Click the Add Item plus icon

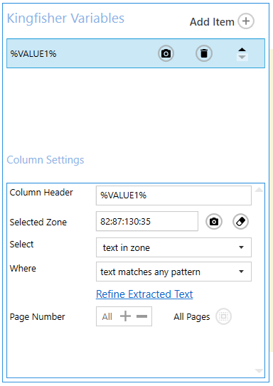click(x=246, y=21)
